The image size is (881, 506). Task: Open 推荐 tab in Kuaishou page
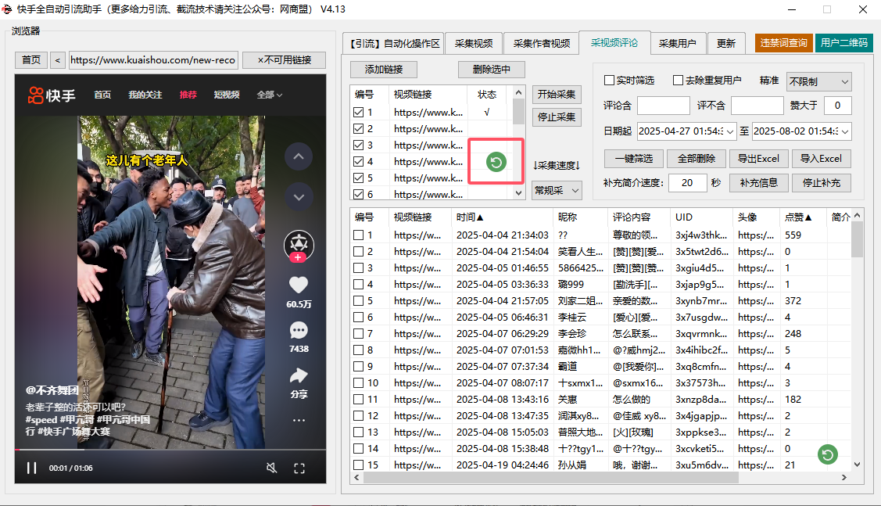(188, 95)
